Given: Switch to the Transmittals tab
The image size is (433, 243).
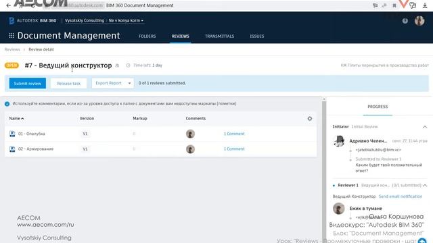Looking at the screenshot, I should pyautogui.click(x=219, y=36).
